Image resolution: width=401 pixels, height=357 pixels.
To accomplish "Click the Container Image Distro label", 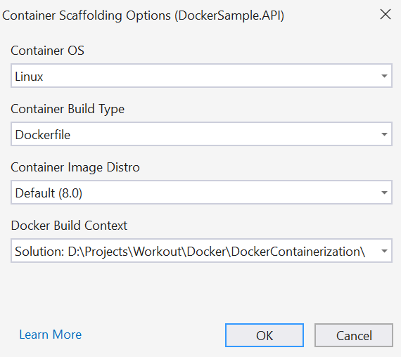I will [x=75, y=167].
